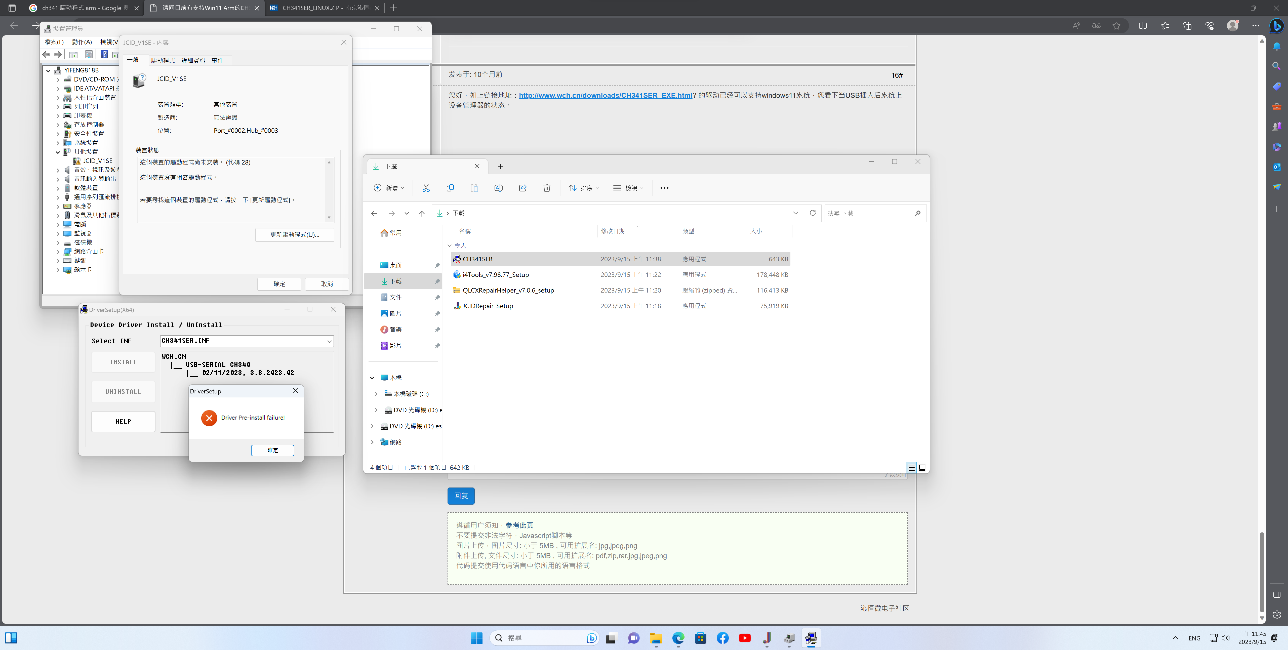Open Edge split screen icon
The height and width of the screenshot is (650, 1288).
(1143, 25)
